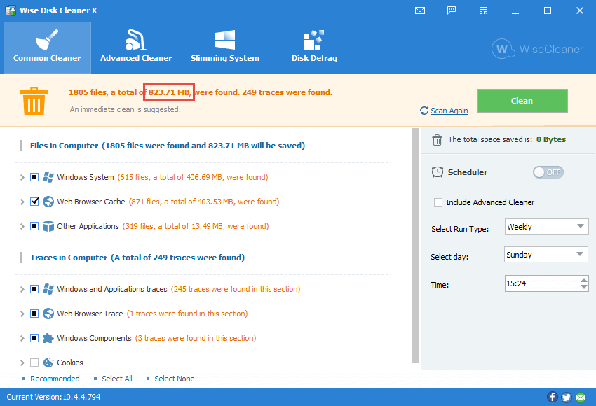Click the Disk Defrag blocks icon

click(x=313, y=40)
